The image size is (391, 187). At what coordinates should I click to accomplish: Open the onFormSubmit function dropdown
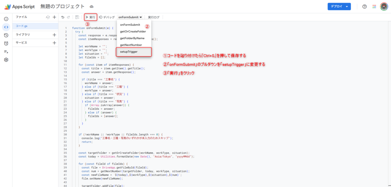coord(130,17)
